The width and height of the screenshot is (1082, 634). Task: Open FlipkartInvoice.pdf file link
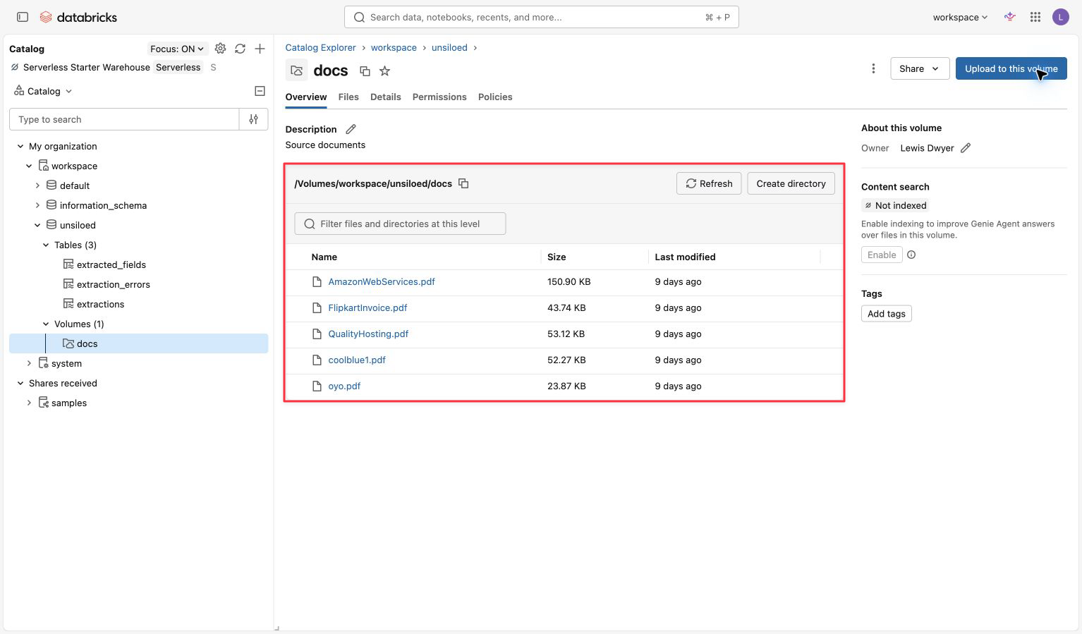tap(367, 307)
